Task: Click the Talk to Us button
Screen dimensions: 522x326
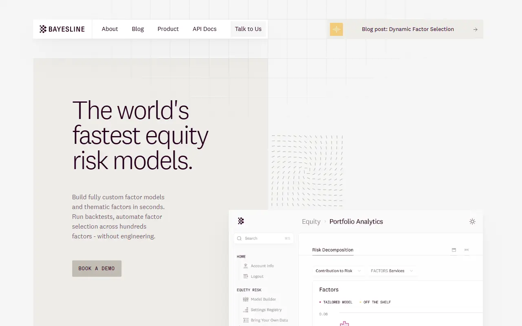Action: coord(248,29)
